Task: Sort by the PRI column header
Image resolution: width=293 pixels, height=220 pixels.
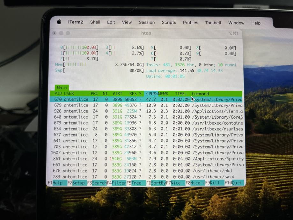Action: [x=94, y=93]
